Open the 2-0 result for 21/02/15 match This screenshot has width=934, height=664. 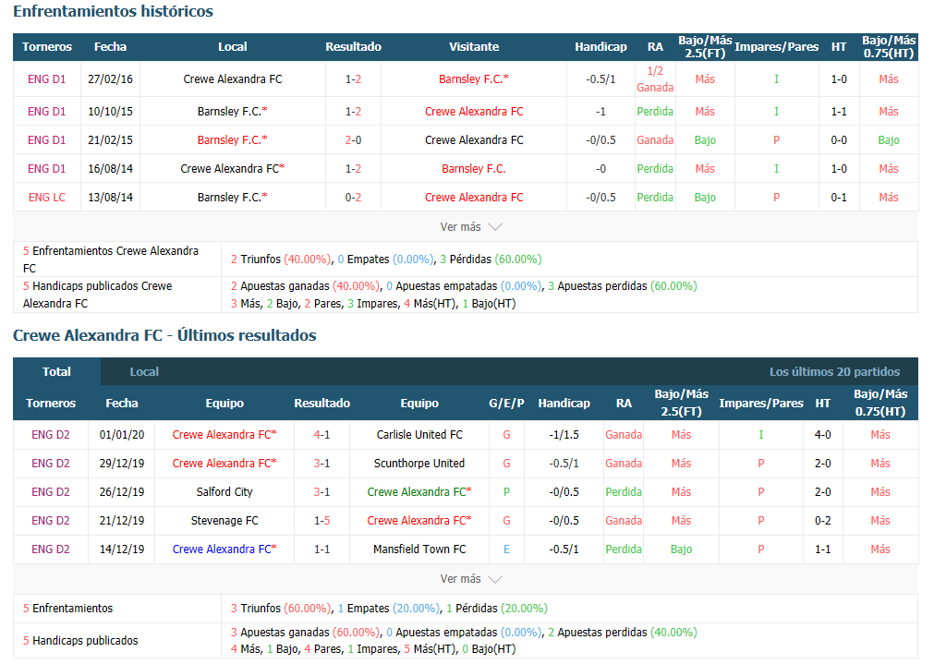coord(353,140)
